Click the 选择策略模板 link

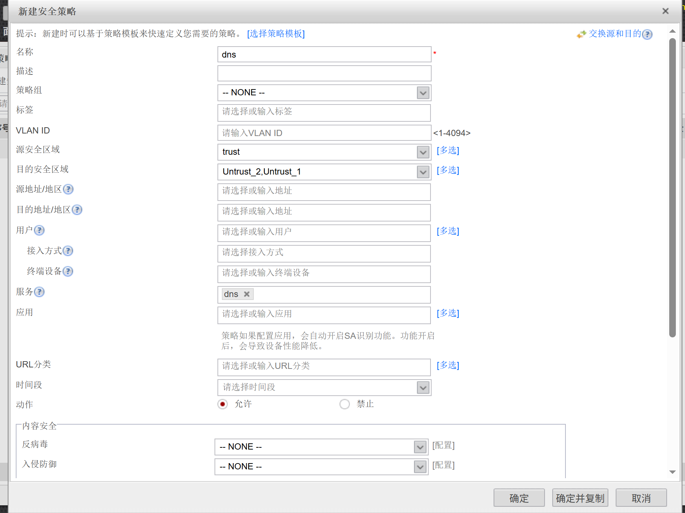276,34
